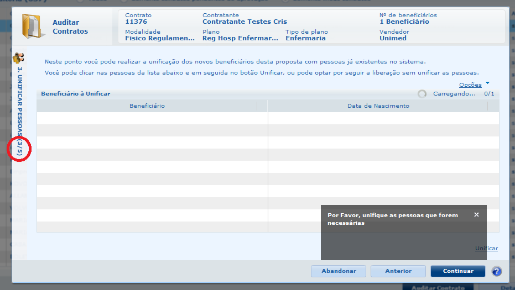The width and height of the screenshot is (515, 290).
Task: Click the Reg Hosp Enfermar... plano value
Action: 240,38
